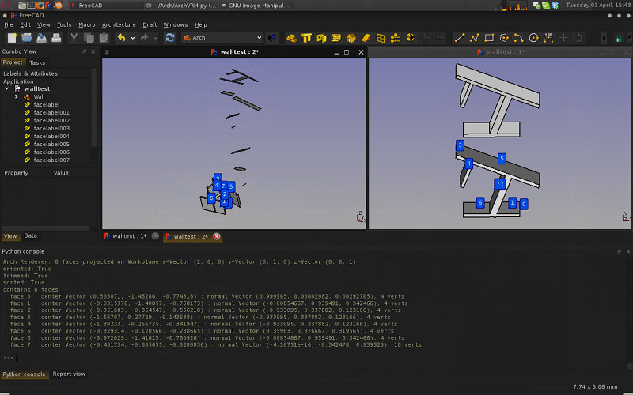Click the green padlock toolbar icon
633x395 pixels.
pos(619,38)
